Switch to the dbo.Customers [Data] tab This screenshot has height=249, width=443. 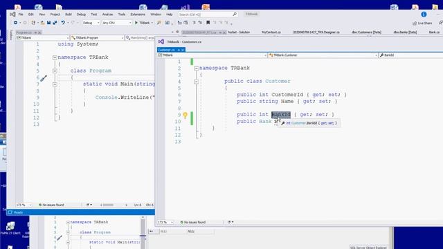point(366,33)
